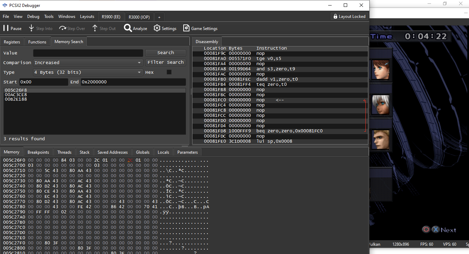Select search result 00AC3CE8
This screenshot has height=254, width=469.
pyautogui.click(x=16, y=95)
